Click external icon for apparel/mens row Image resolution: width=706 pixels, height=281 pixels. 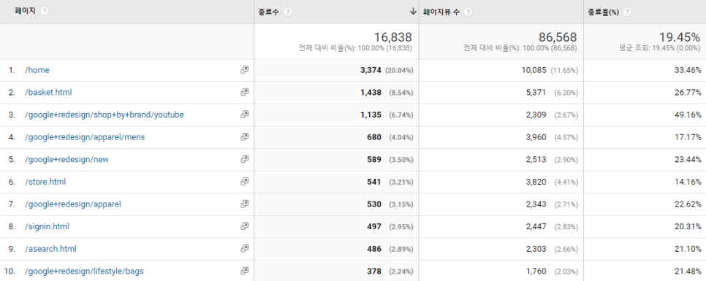point(245,136)
